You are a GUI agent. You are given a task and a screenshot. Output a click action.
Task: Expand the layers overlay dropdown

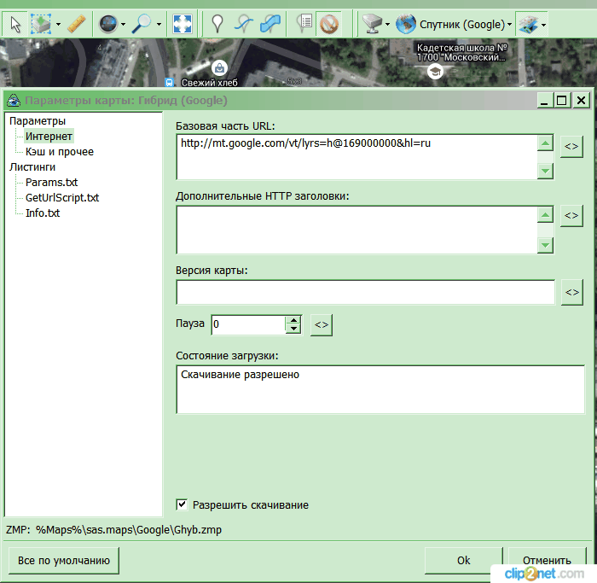(x=544, y=24)
